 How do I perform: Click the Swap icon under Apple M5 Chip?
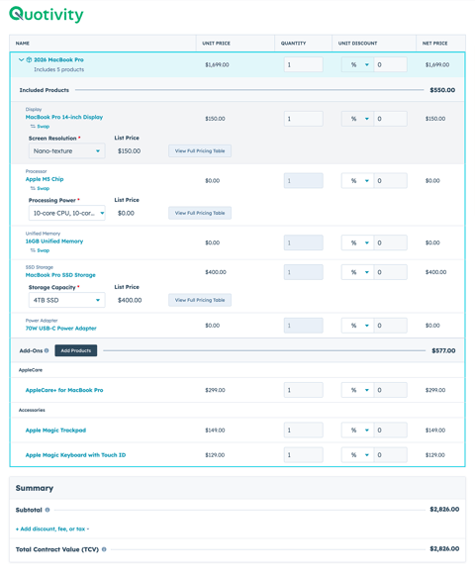coord(33,188)
